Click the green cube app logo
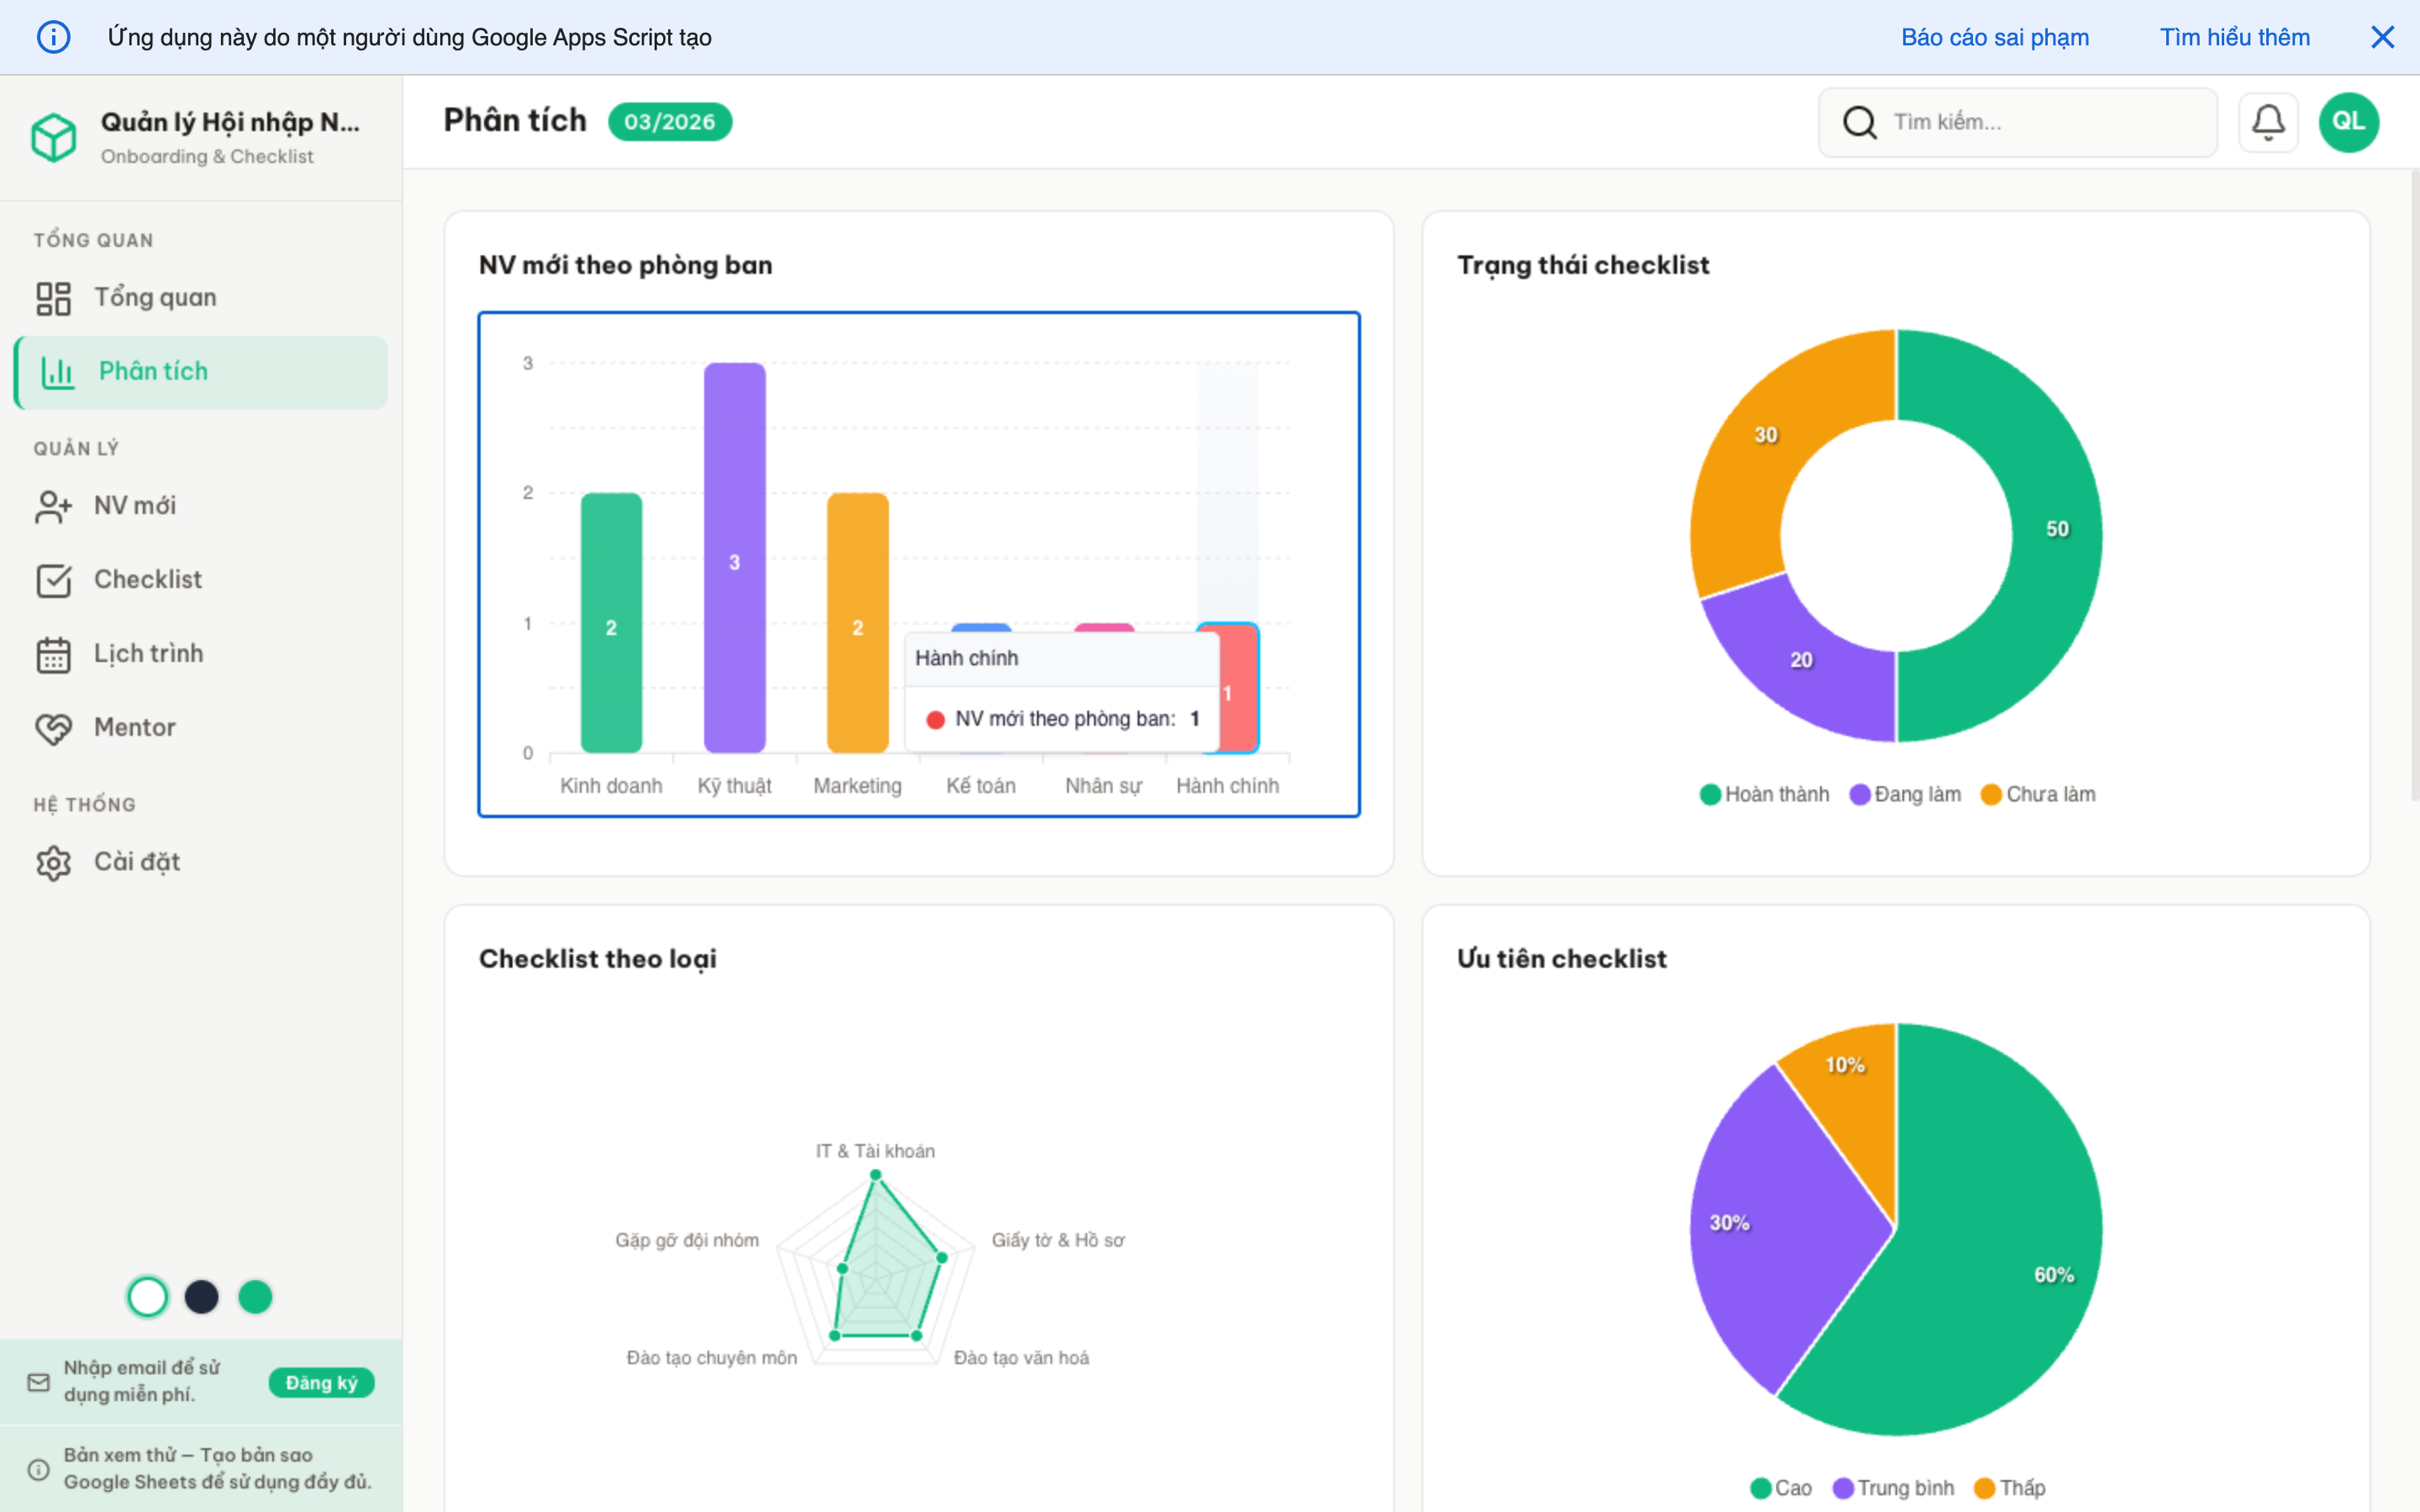The height and width of the screenshot is (1512, 2420). (54, 137)
